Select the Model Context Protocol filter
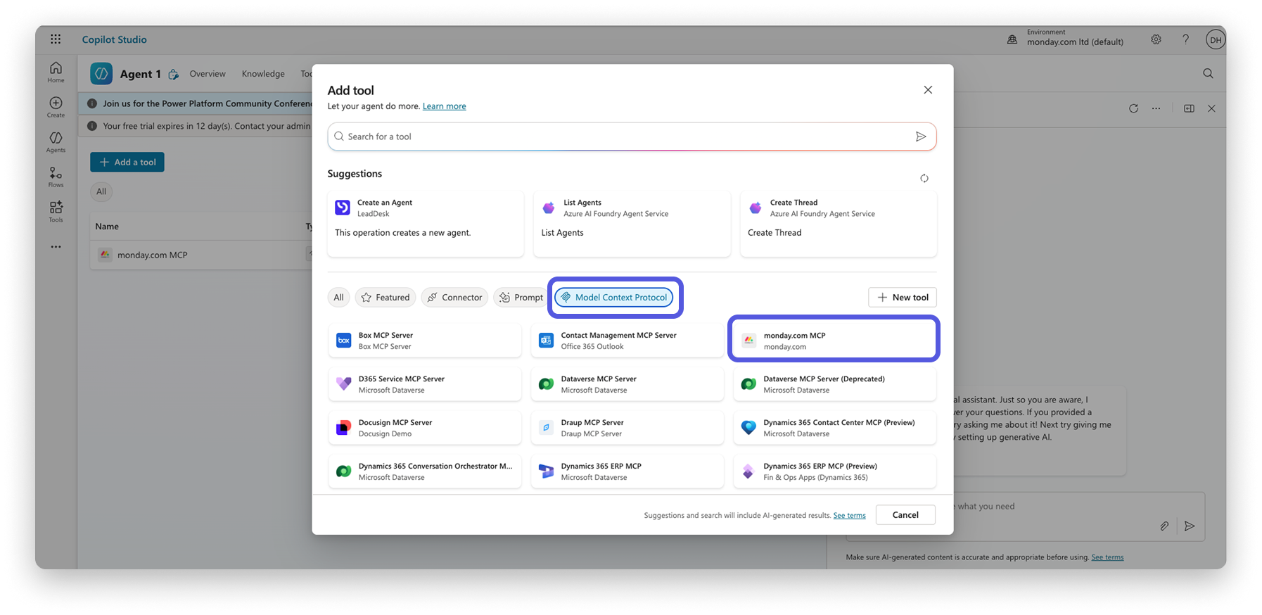Viewport: 1262px width, 615px height. (613, 298)
